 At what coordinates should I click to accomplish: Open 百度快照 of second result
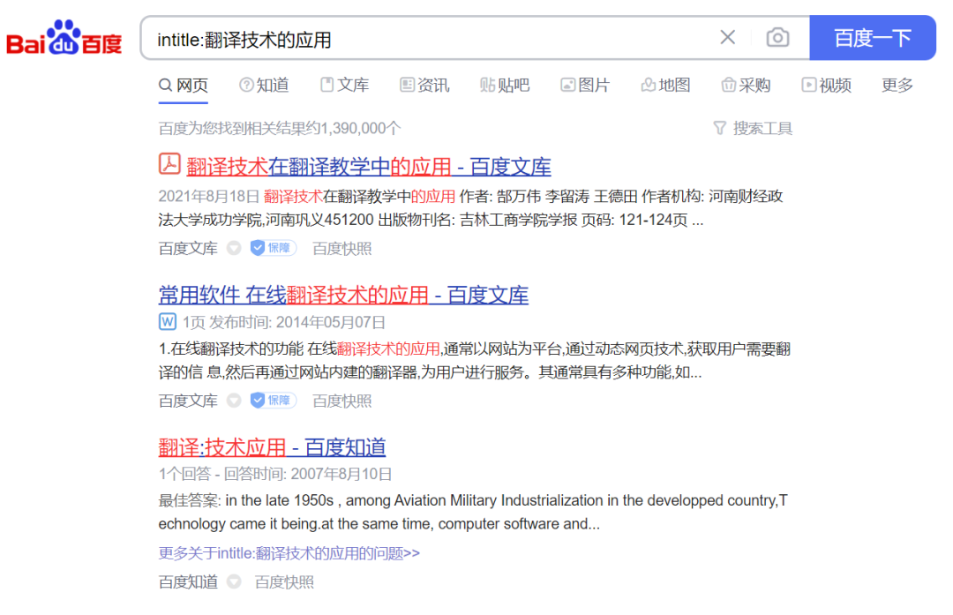pyautogui.click(x=342, y=401)
